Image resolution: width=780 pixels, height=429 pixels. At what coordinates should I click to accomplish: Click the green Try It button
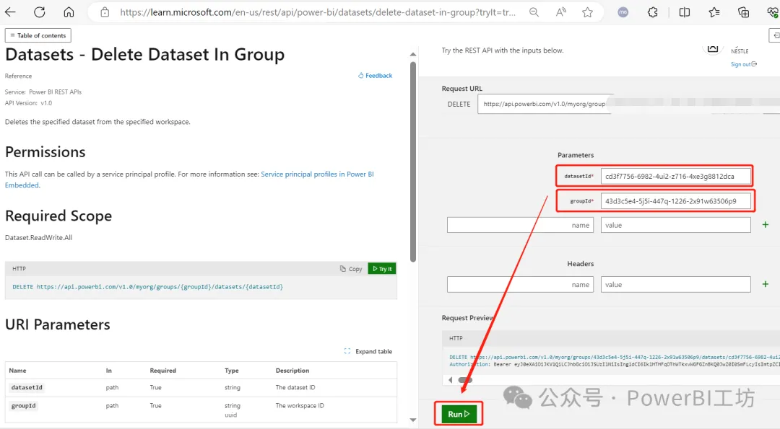point(382,269)
